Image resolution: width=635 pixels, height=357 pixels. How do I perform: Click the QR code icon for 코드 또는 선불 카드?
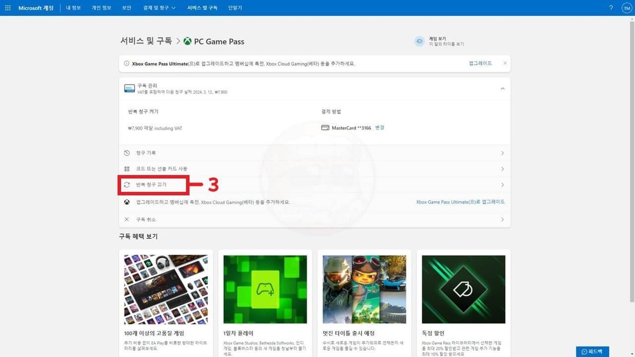pyautogui.click(x=127, y=169)
